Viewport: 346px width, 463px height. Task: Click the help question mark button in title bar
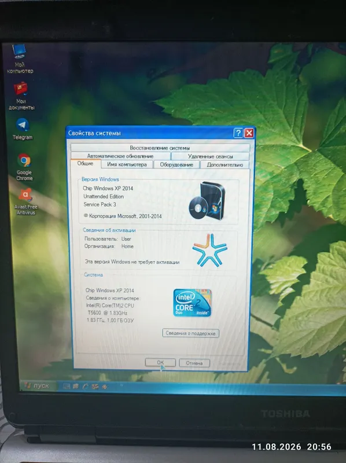pyautogui.click(x=238, y=133)
